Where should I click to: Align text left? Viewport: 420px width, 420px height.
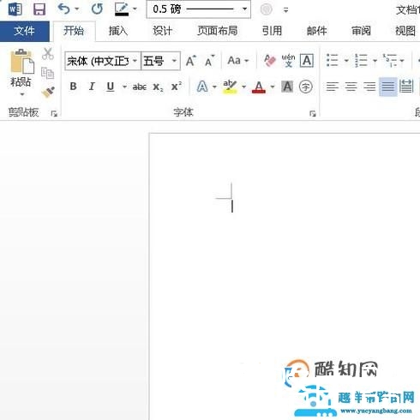333,87
